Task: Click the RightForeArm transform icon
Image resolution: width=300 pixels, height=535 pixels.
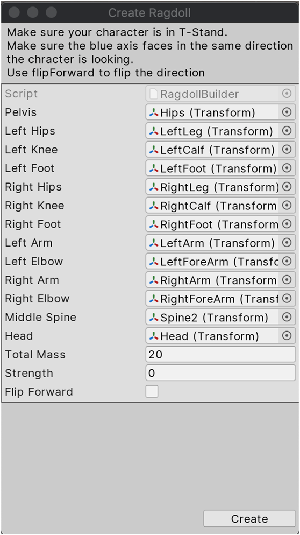Action: (154, 299)
